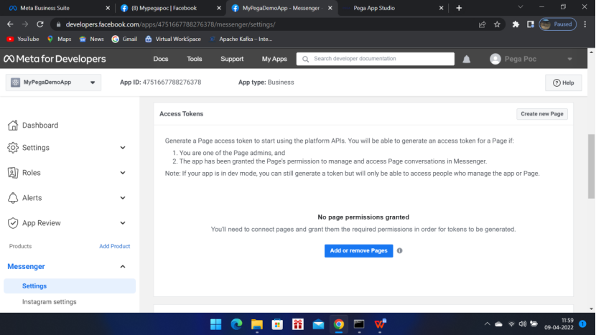
Task: Click the notifications bell icon
Action: pos(466,60)
